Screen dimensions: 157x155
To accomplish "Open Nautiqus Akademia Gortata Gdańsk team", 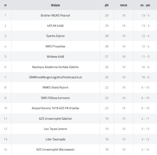I will [55, 67].
